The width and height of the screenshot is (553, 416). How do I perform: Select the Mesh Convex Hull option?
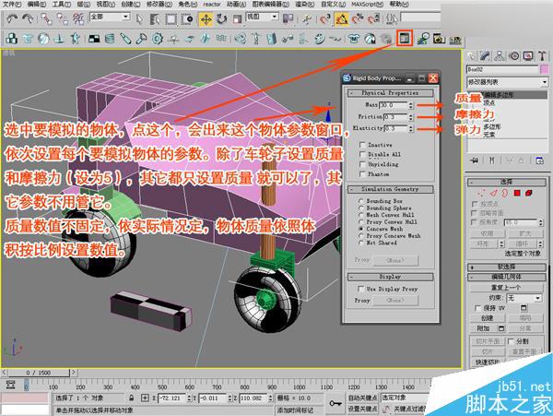(x=361, y=215)
